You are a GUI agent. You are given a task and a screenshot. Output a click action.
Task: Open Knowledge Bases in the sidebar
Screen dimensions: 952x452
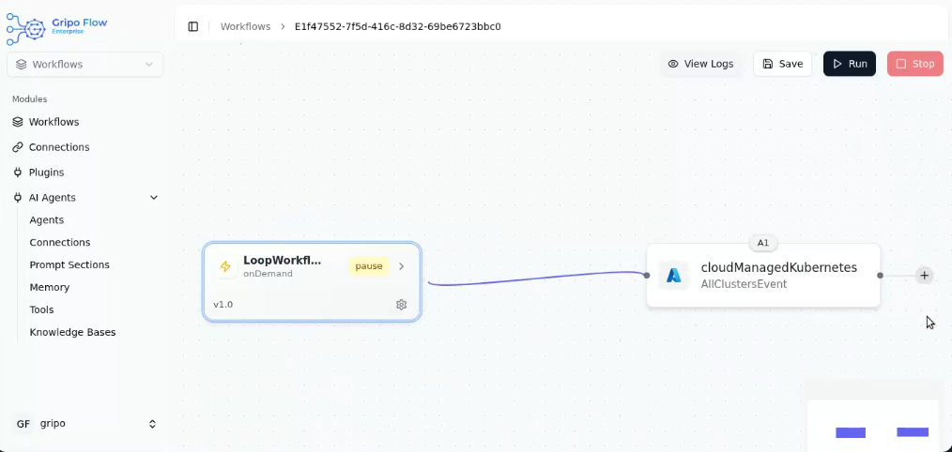[72, 332]
